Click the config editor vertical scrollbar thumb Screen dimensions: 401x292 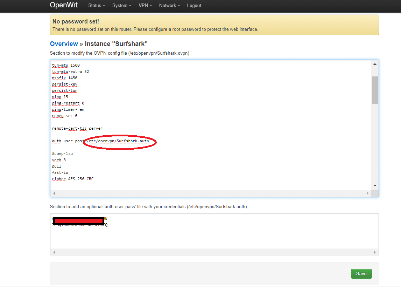coord(375,90)
